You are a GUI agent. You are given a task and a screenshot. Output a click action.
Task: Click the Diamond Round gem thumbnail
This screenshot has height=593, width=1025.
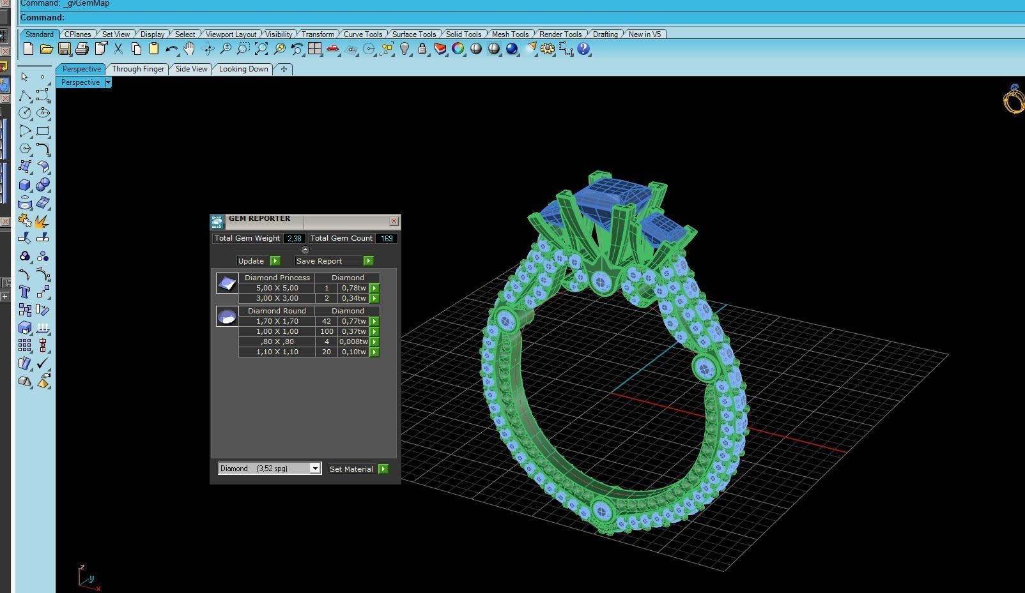pyautogui.click(x=227, y=316)
